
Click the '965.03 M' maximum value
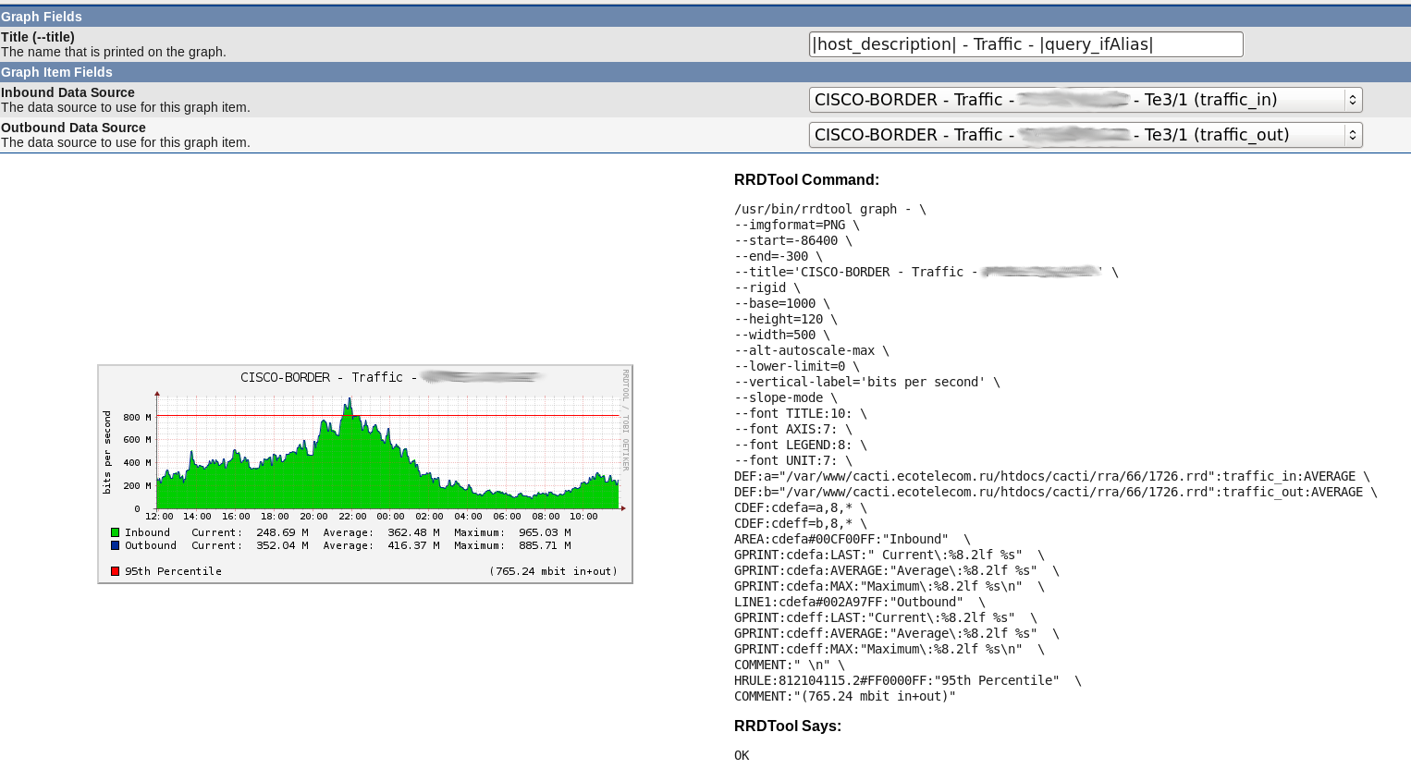pos(545,532)
